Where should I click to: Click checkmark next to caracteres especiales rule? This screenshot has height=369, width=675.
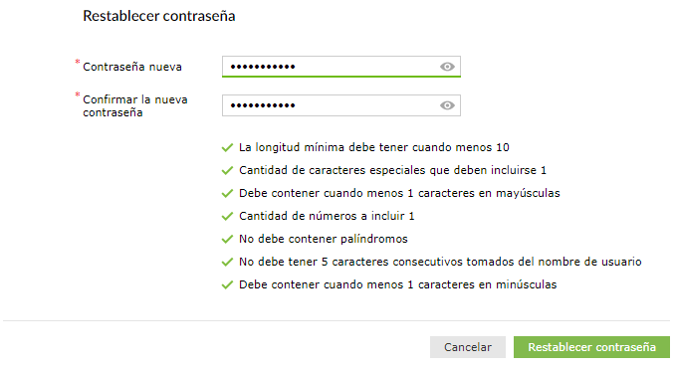click(227, 171)
